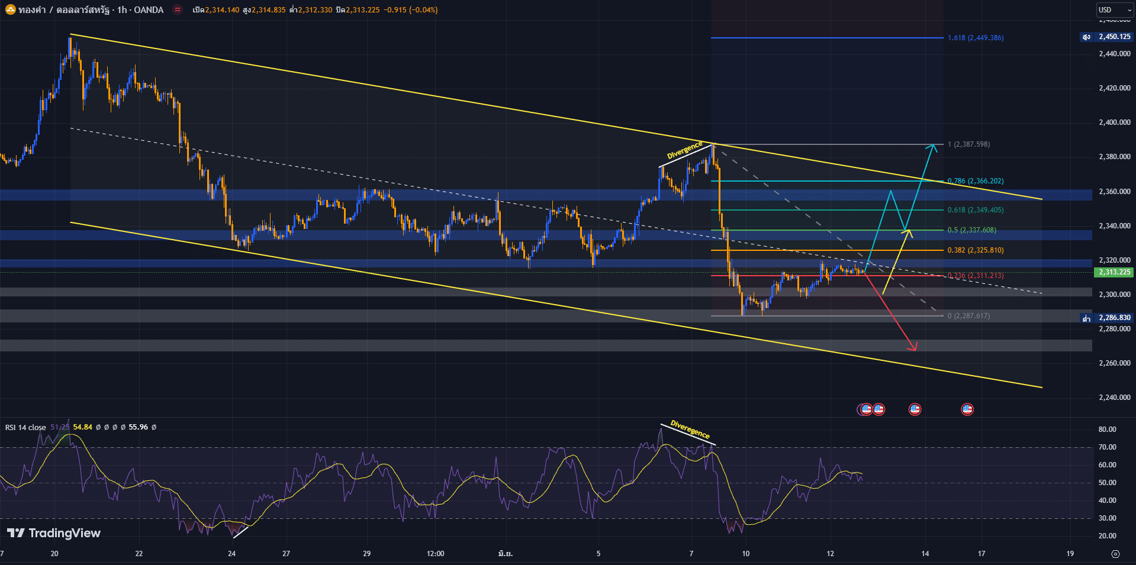Click the US flag event near date 14

[x=915, y=409]
